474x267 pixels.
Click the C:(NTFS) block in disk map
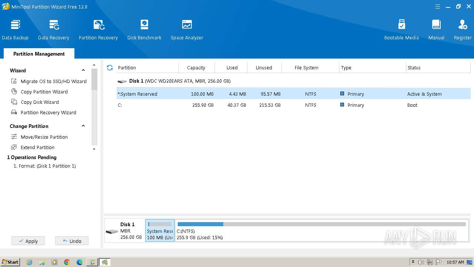(321, 230)
